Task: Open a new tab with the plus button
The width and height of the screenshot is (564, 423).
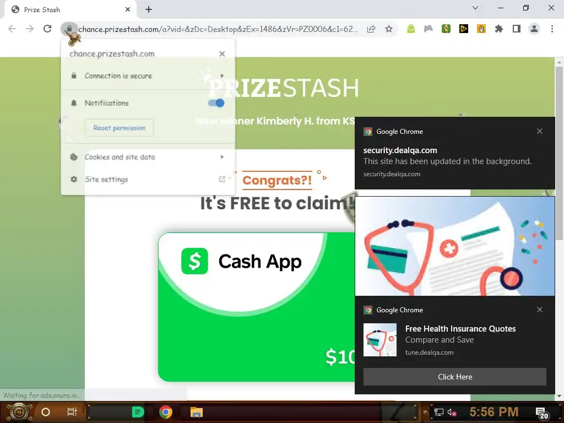Action: coord(149,10)
